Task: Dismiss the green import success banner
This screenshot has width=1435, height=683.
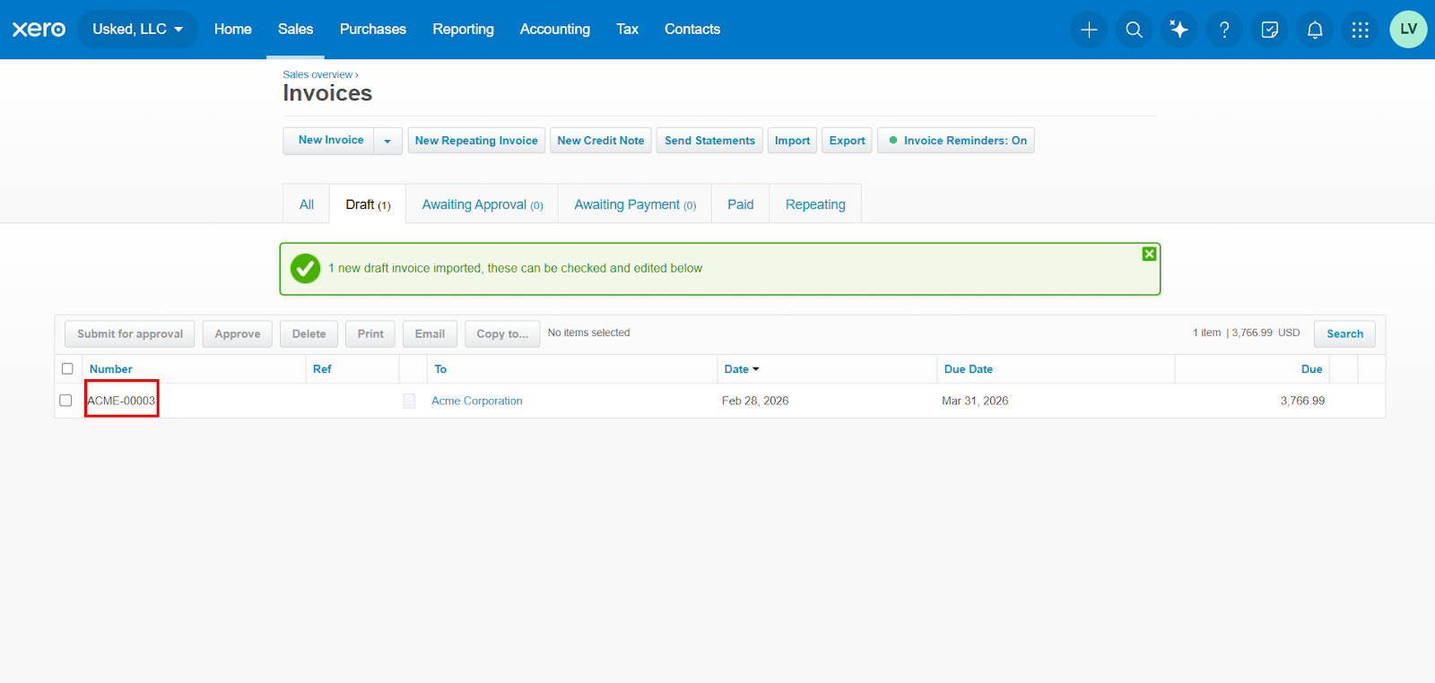Action: 1149,255
